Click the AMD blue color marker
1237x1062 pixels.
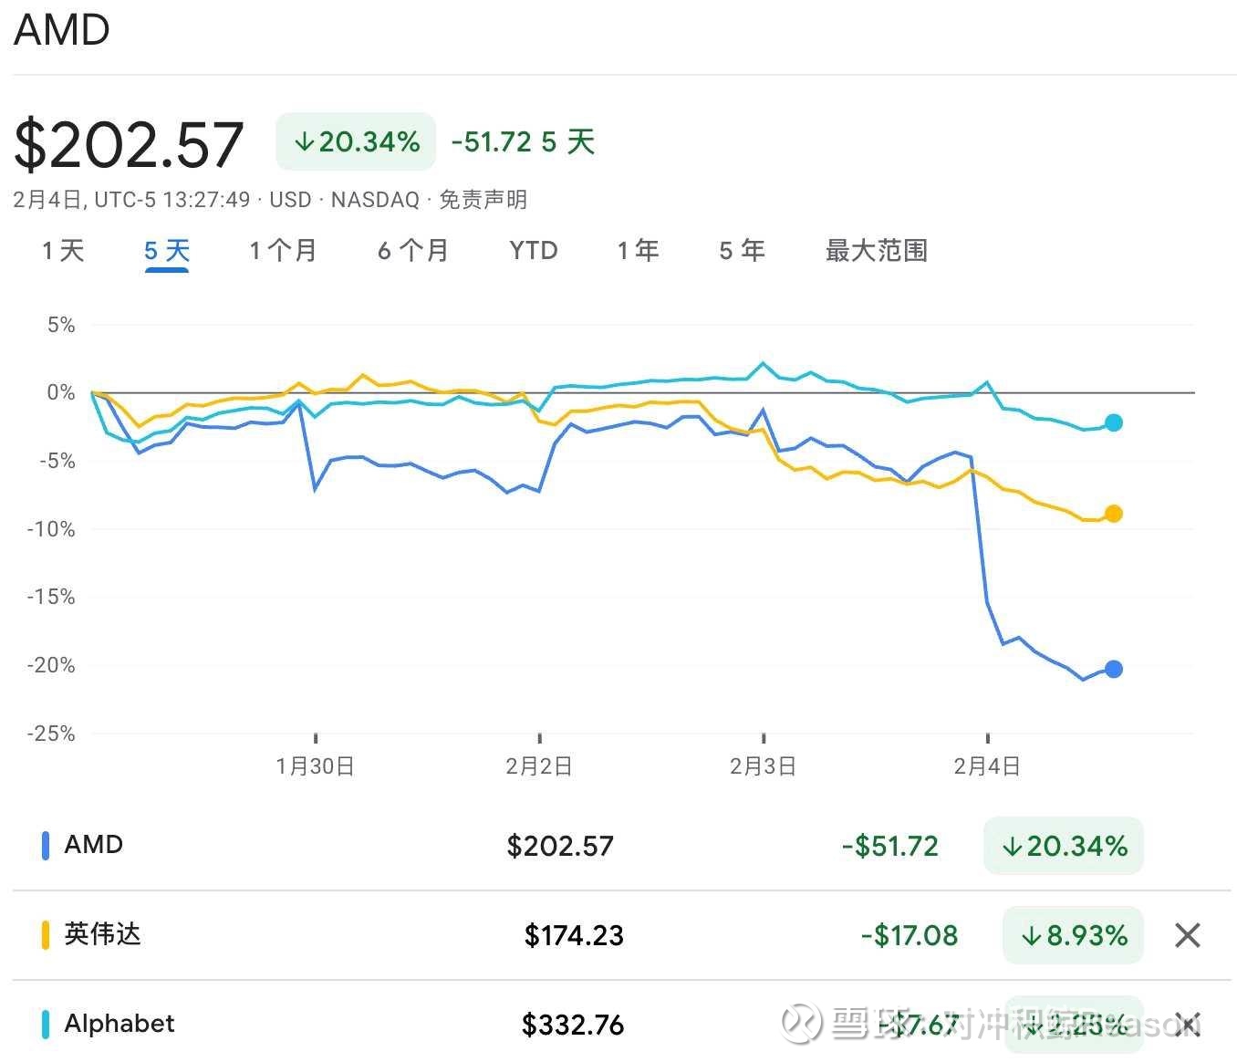pyautogui.click(x=45, y=846)
